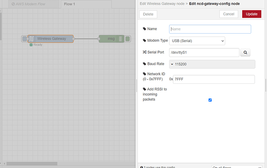
Task: Click the Network ID input field
Action: 214,79
